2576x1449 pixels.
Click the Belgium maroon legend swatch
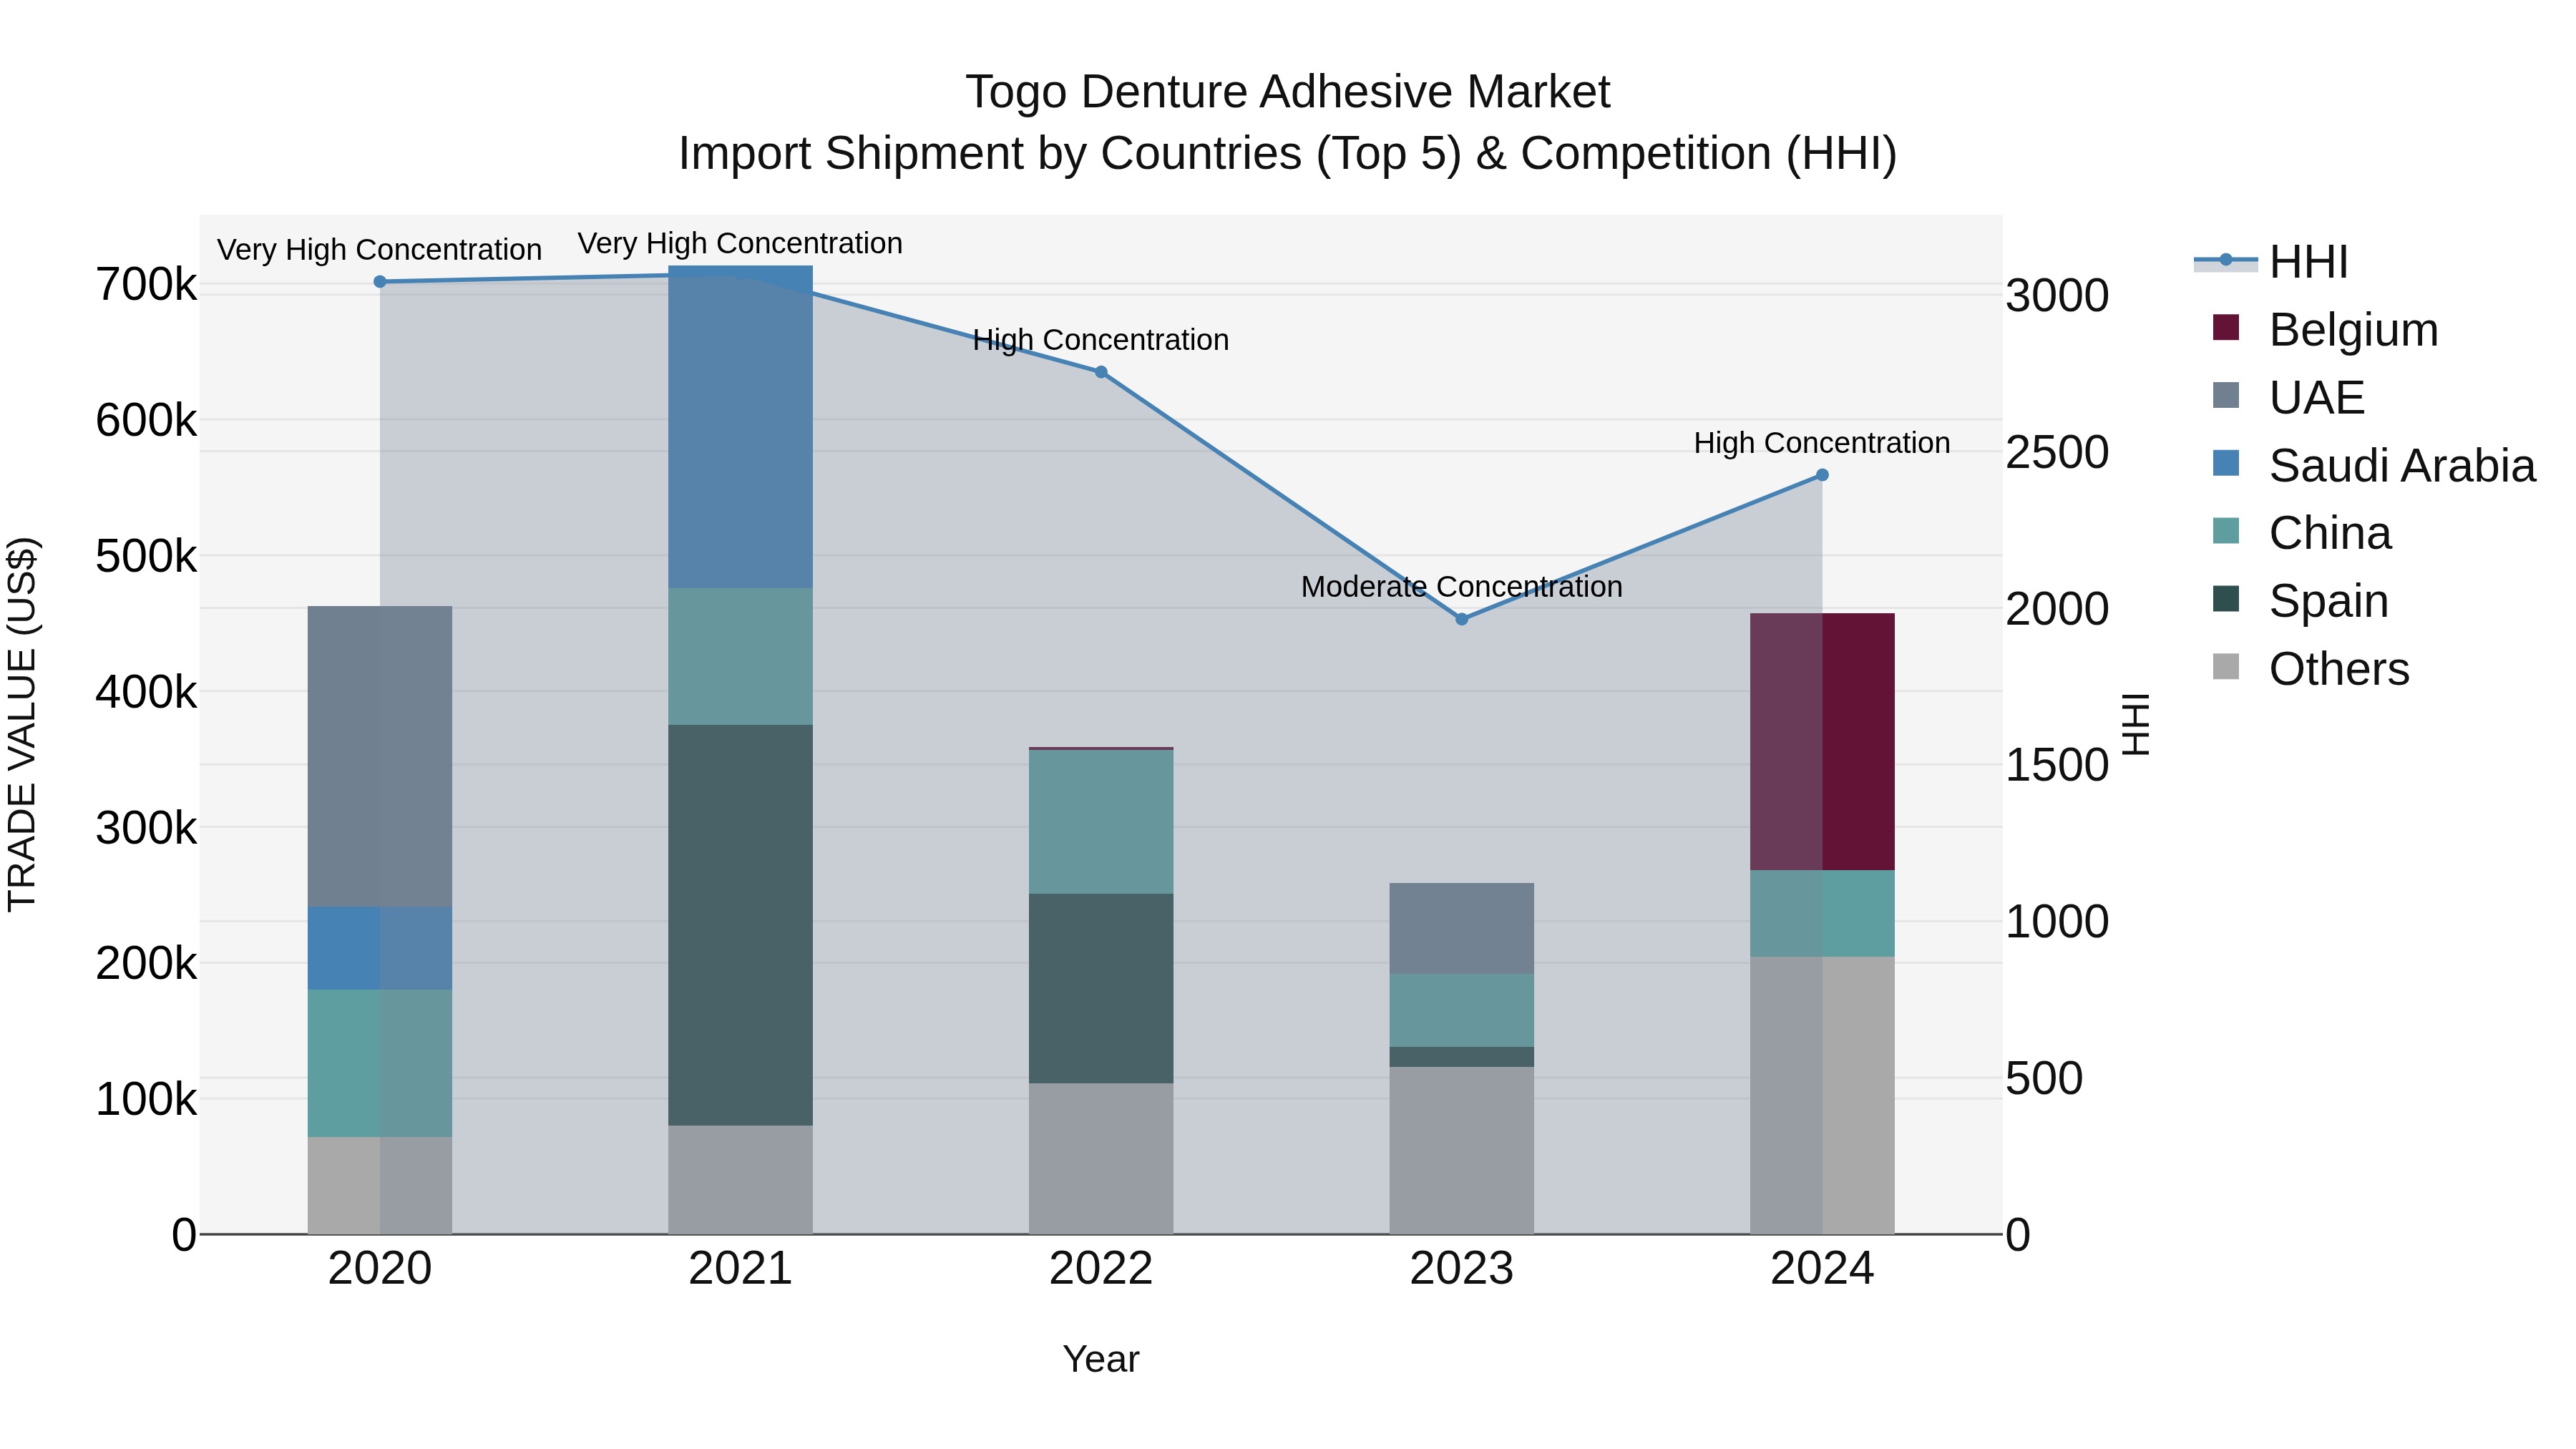[x=2226, y=327]
